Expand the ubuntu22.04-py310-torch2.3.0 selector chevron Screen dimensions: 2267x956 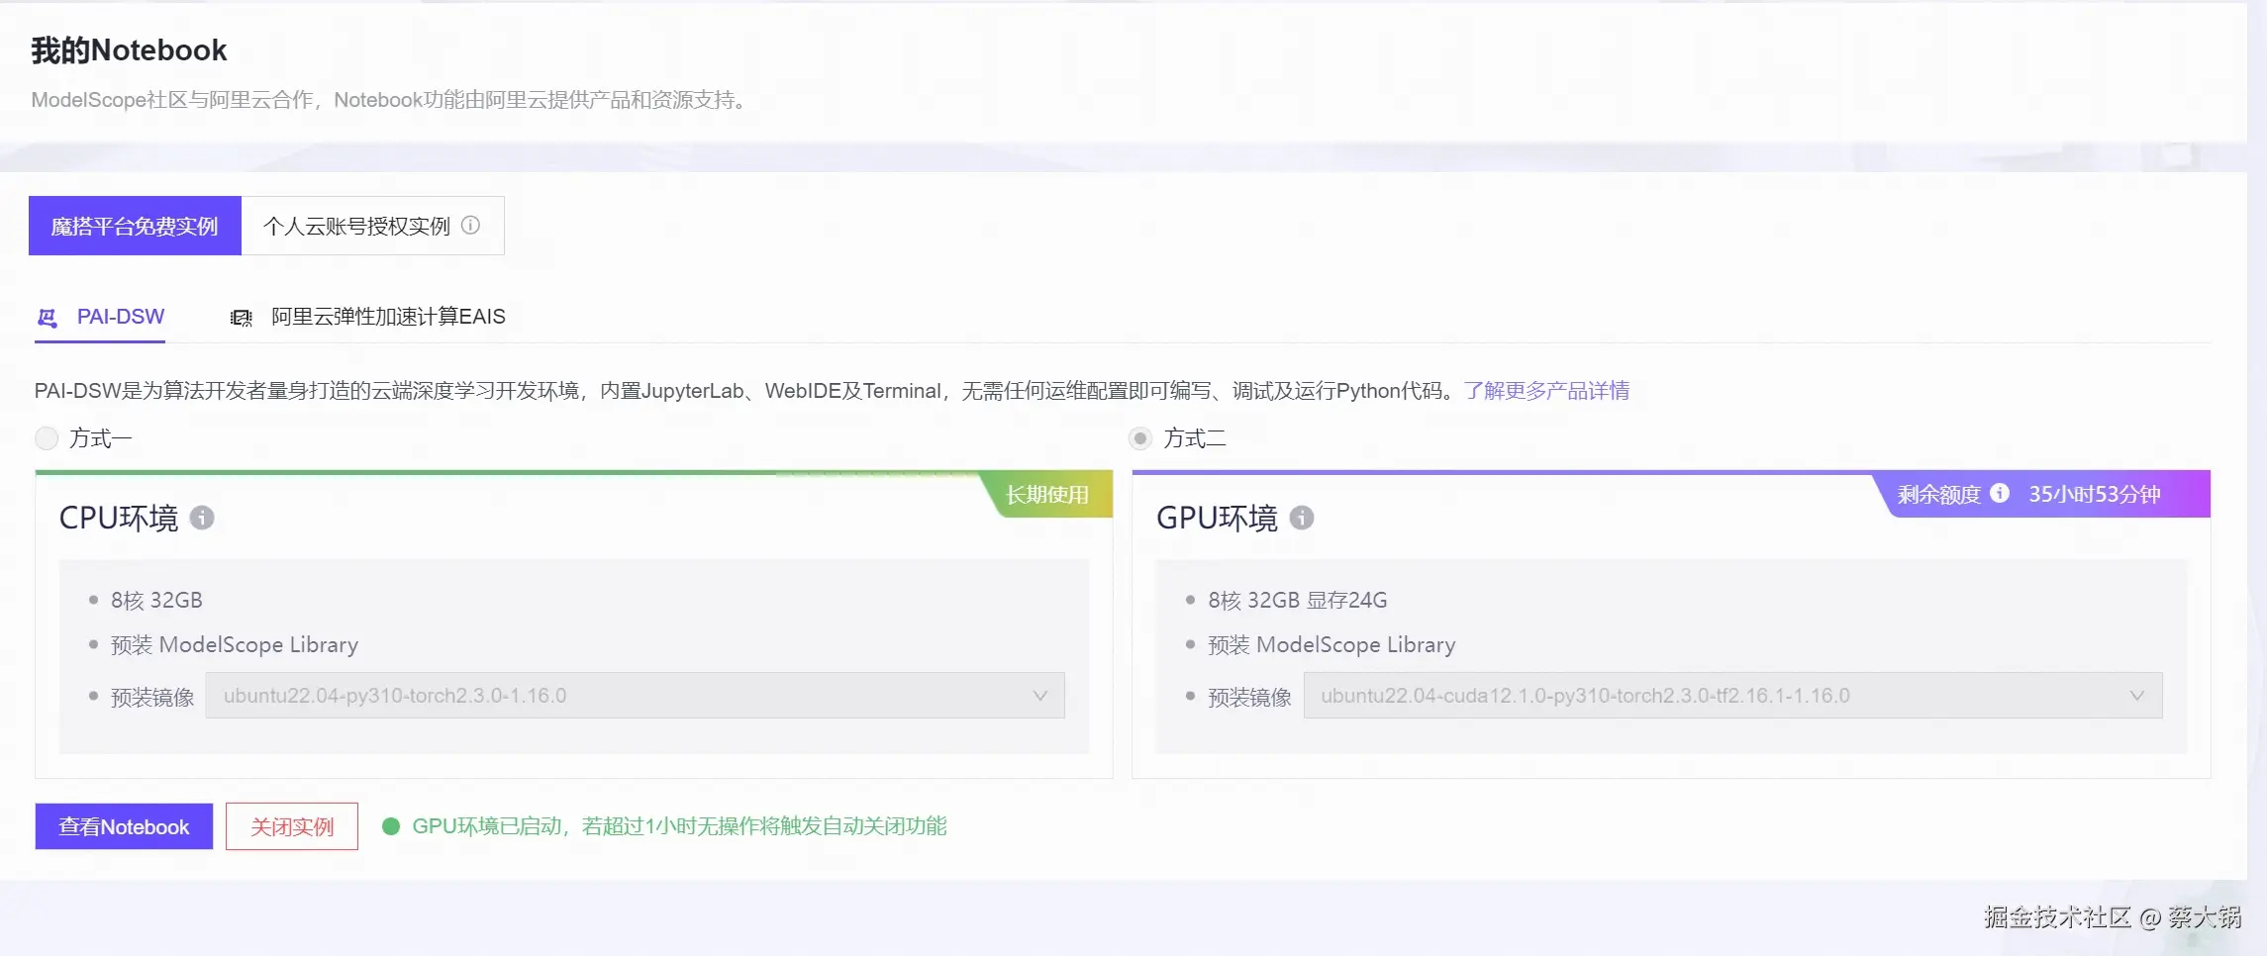(1039, 696)
